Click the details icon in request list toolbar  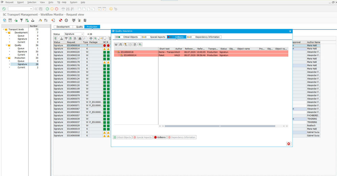(56, 39)
